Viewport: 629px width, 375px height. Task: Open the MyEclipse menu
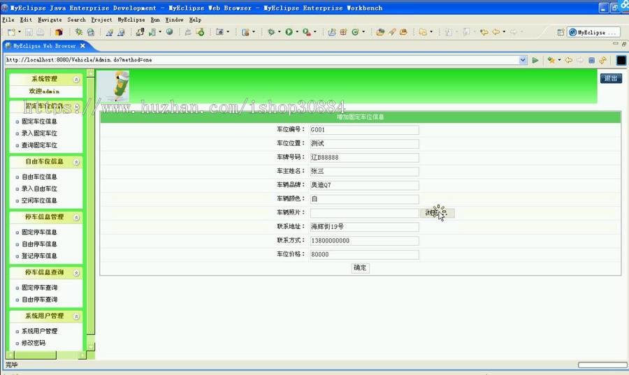click(131, 20)
